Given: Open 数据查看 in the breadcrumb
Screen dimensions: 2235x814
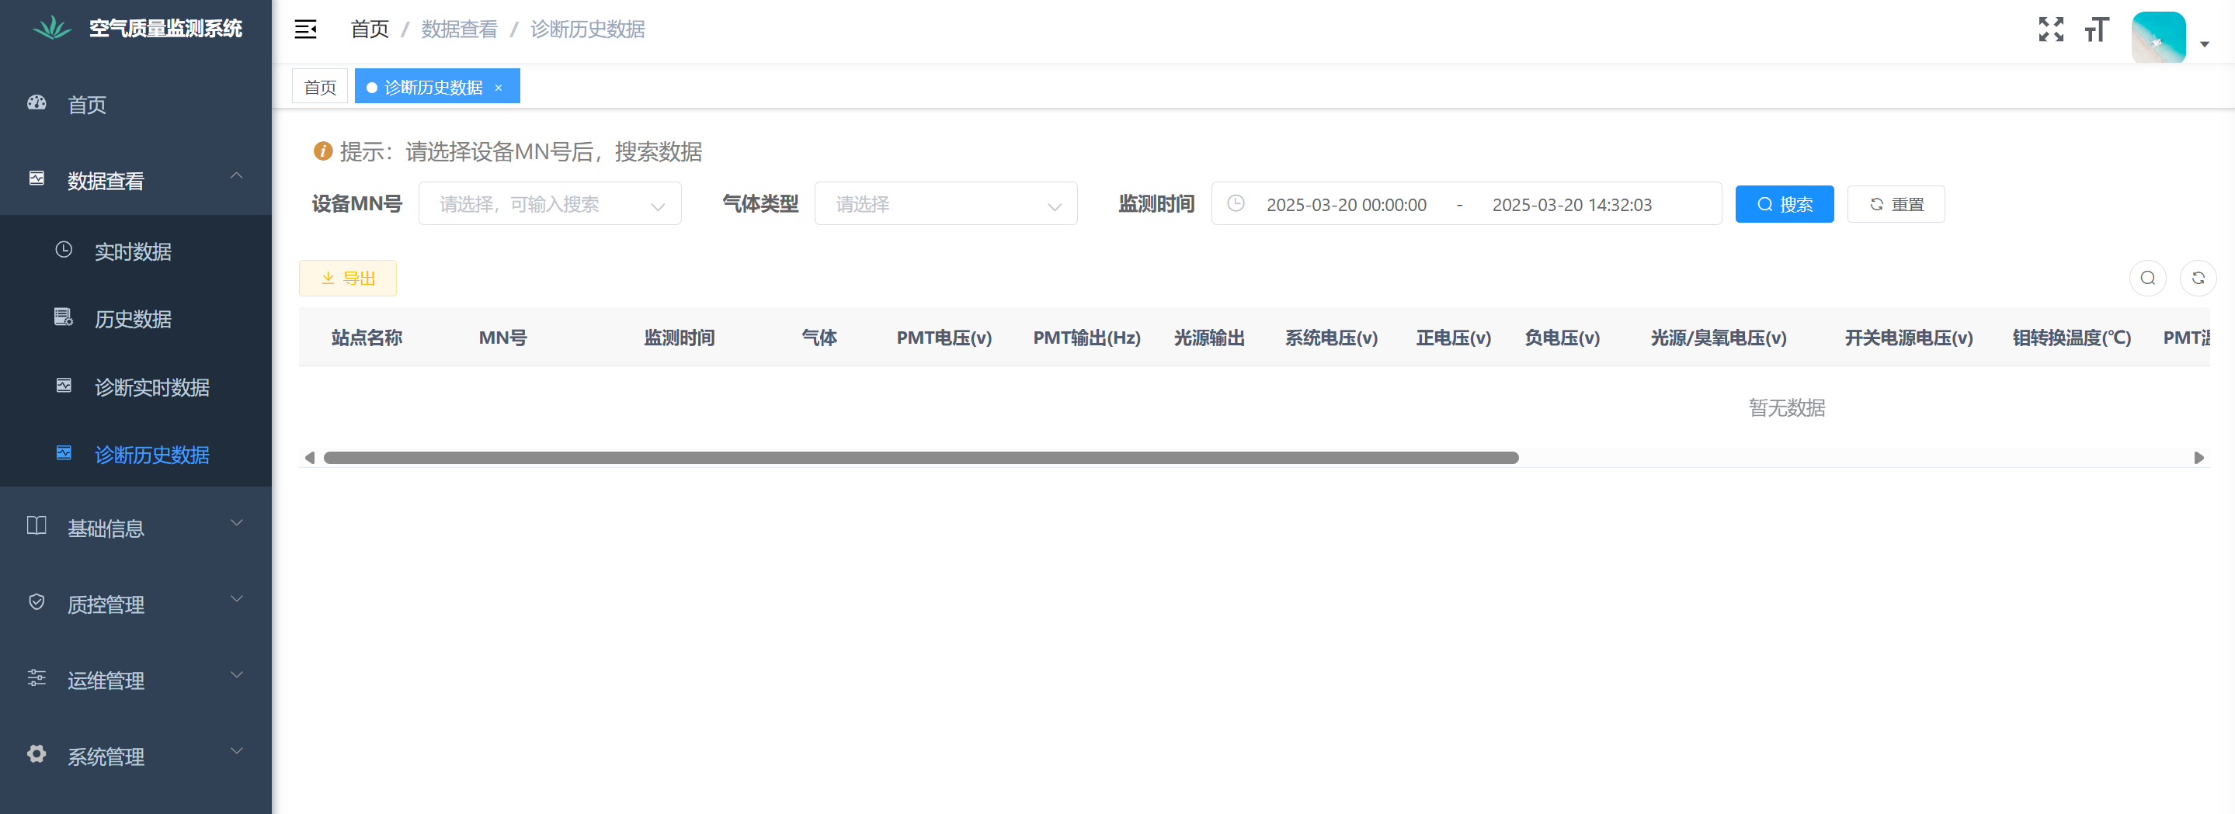Looking at the screenshot, I should point(459,29).
